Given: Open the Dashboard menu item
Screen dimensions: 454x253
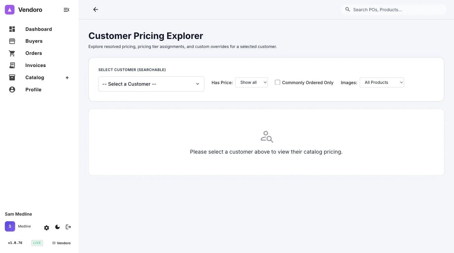Looking at the screenshot, I should (39, 29).
